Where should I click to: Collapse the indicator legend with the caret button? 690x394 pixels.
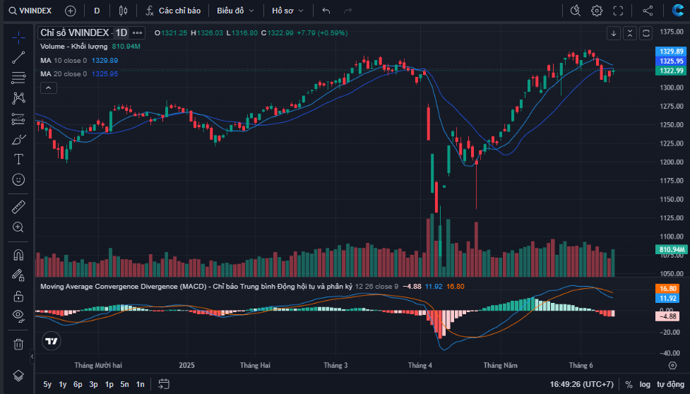point(49,88)
